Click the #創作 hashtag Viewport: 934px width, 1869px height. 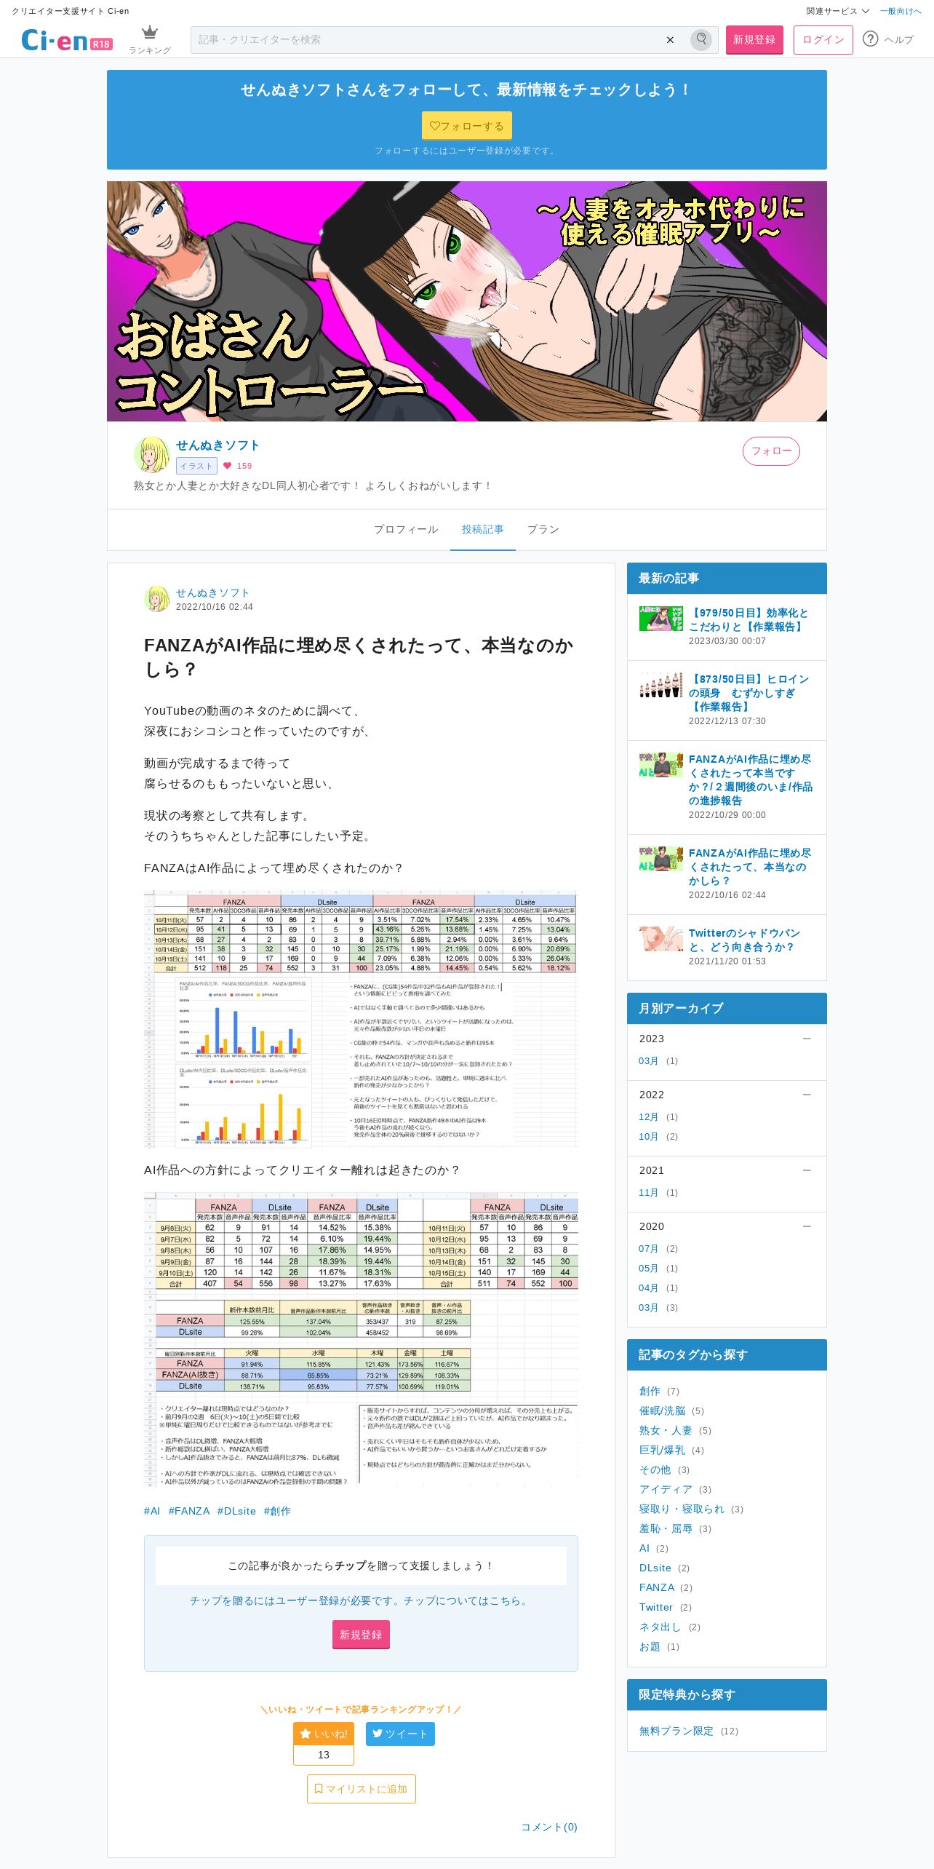(277, 1511)
